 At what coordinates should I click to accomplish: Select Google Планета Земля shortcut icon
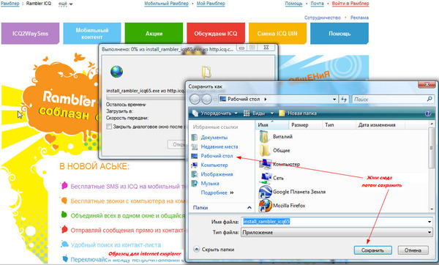pyautogui.click(x=265, y=192)
